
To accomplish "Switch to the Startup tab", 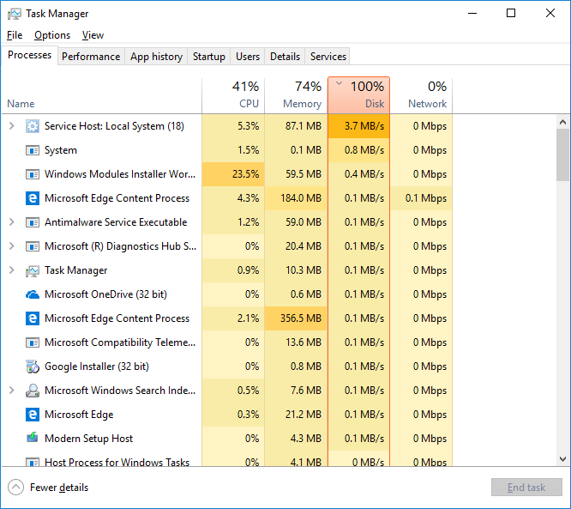I will coord(209,57).
